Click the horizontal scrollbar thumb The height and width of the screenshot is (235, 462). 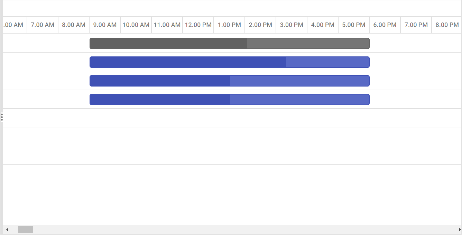[x=26, y=229]
